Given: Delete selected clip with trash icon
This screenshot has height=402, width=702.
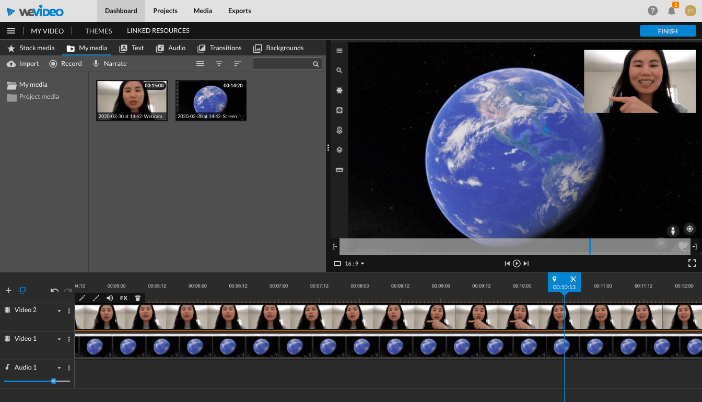Looking at the screenshot, I should pyautogui.click(x=138, y=298).
